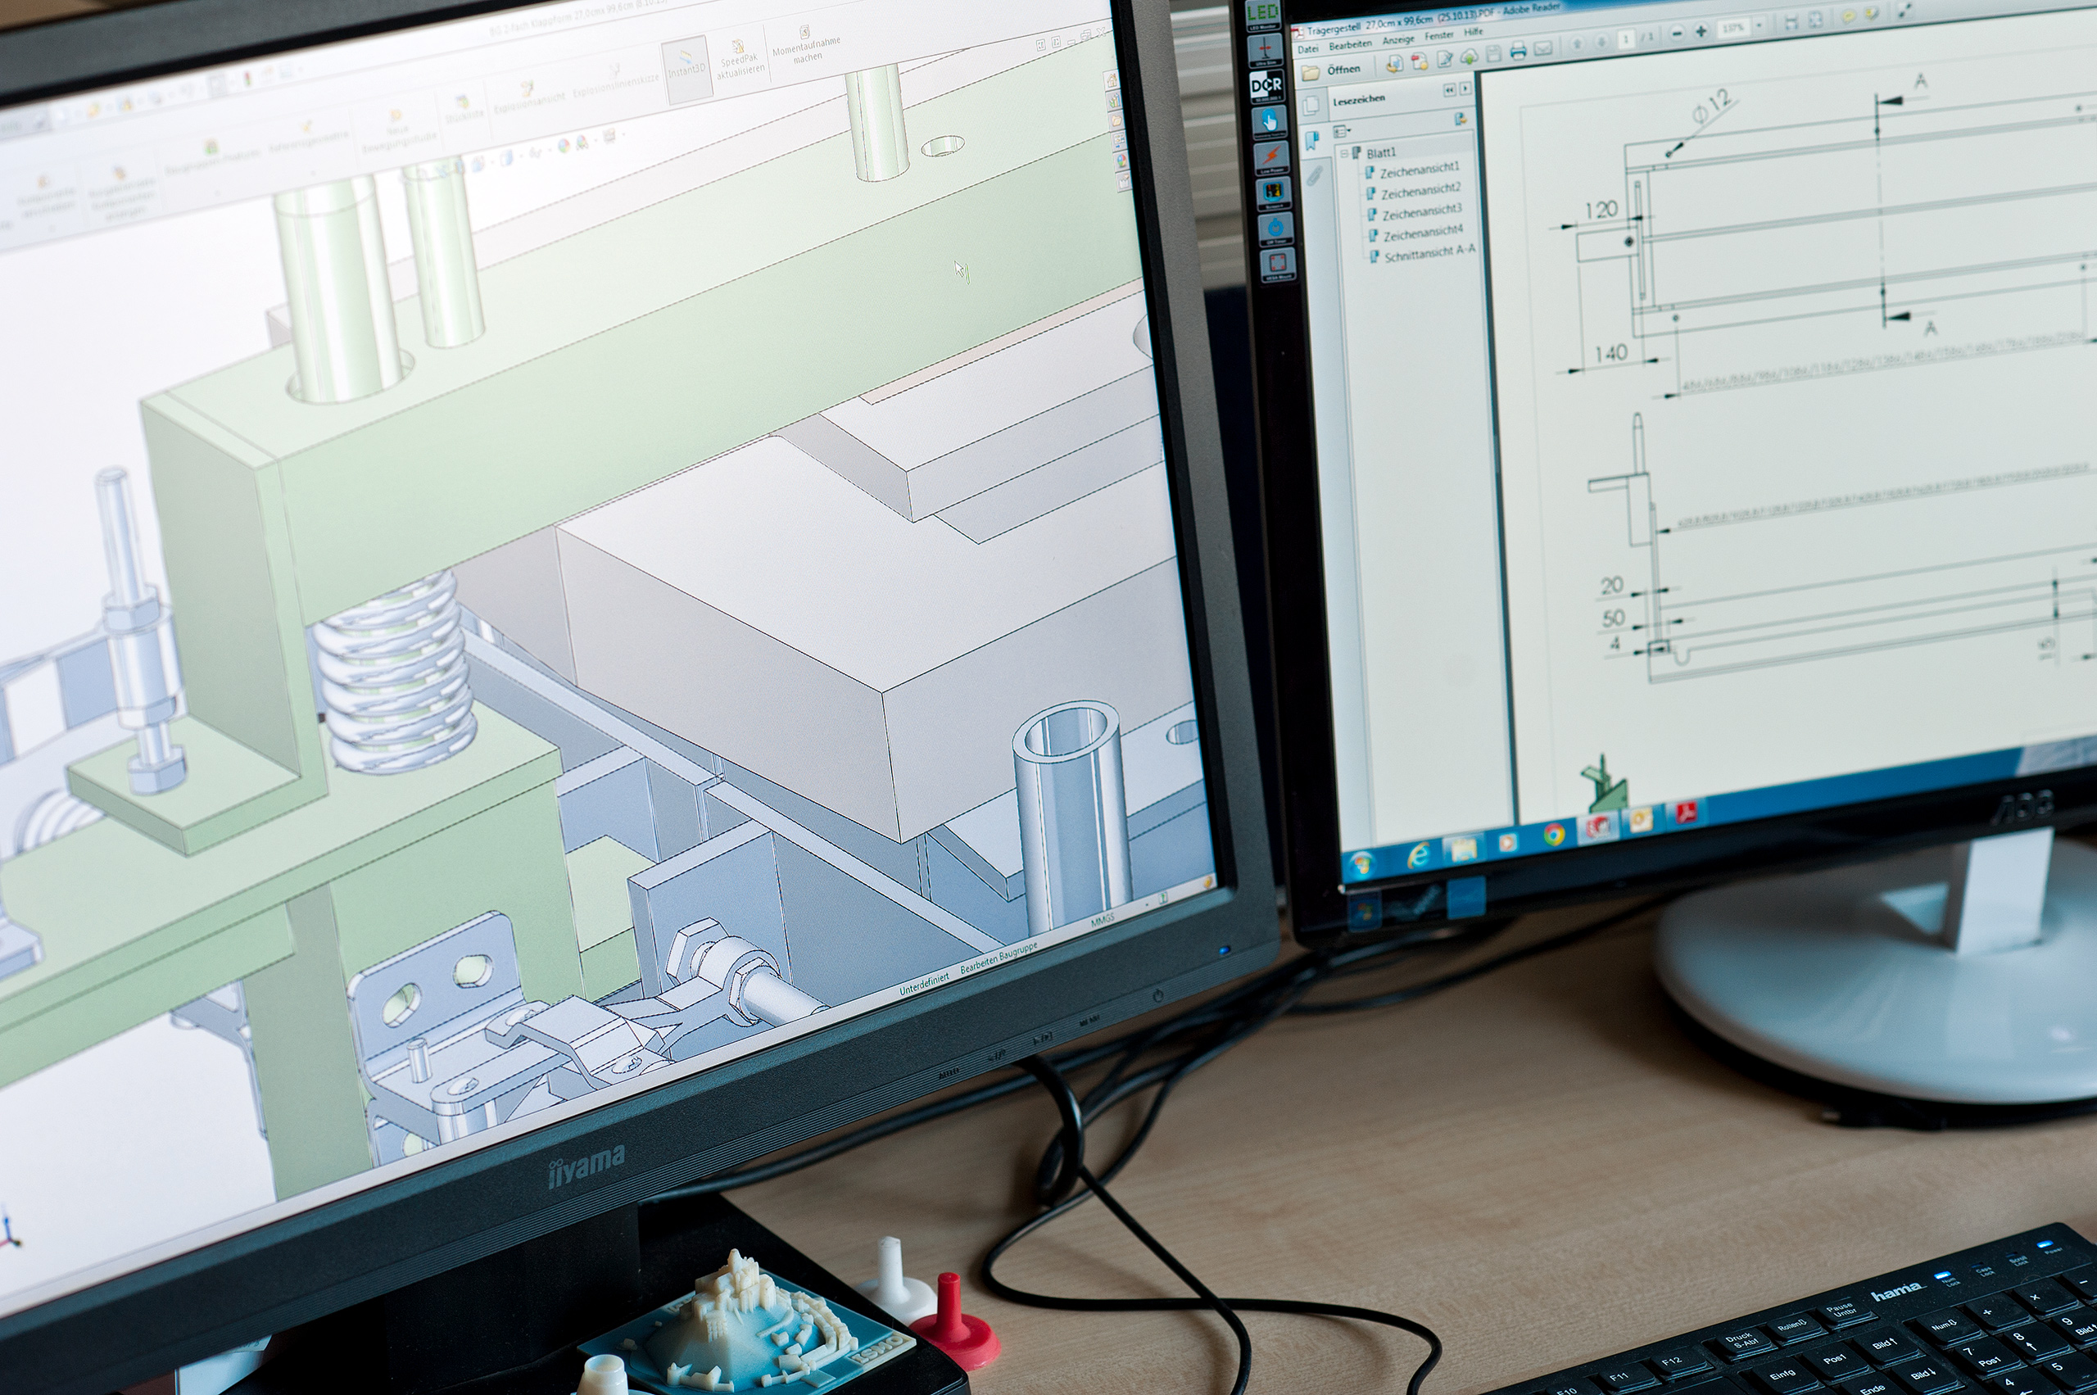Open Google Chrome from the taskbar
This screenshot has height=1395, width=2097.
pyautogui.click(x=1553, y=835)
